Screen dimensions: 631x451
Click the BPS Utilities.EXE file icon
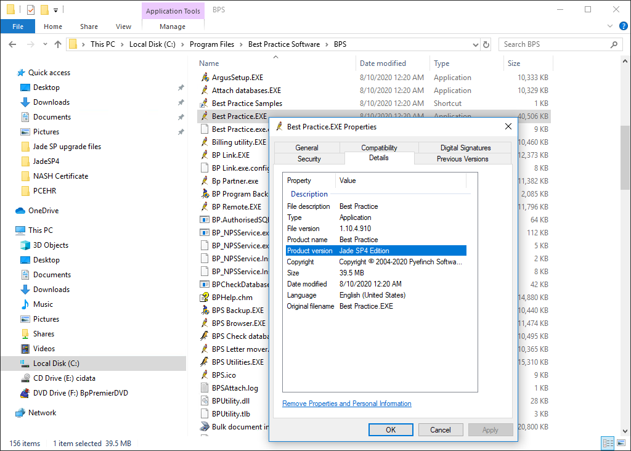click(x=205, y=362)
